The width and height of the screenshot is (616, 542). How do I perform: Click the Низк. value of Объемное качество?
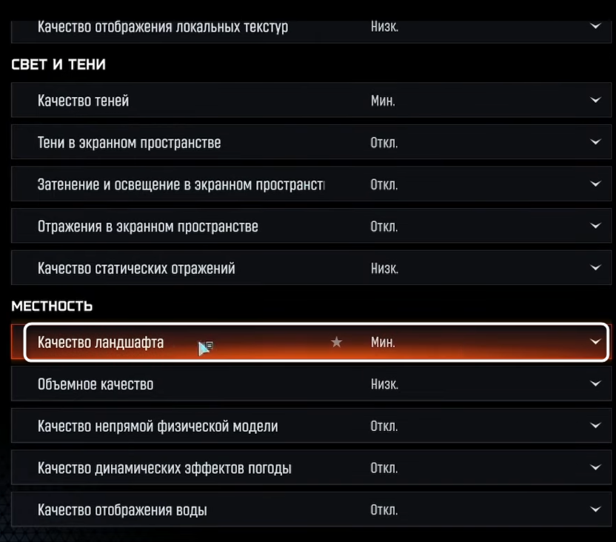pyautogui.click(x=384, y=384)
